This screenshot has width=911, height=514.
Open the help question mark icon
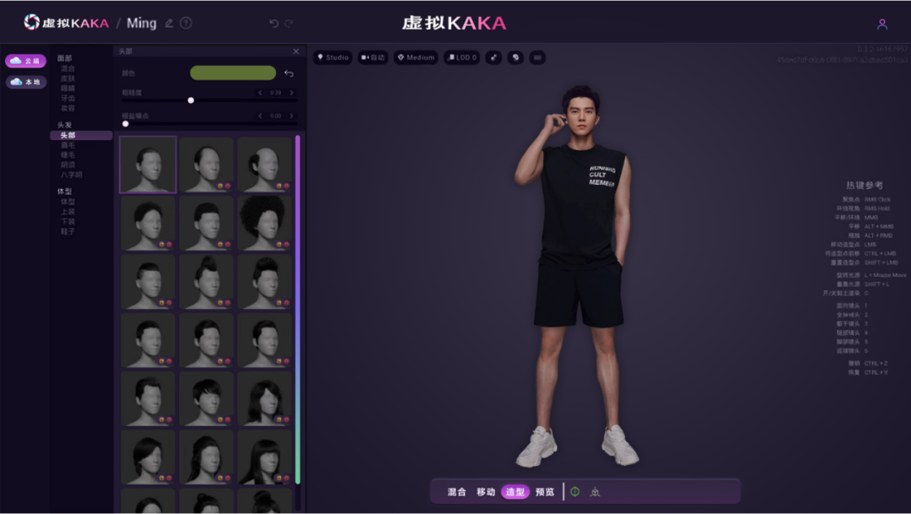[x=186, y=24]
